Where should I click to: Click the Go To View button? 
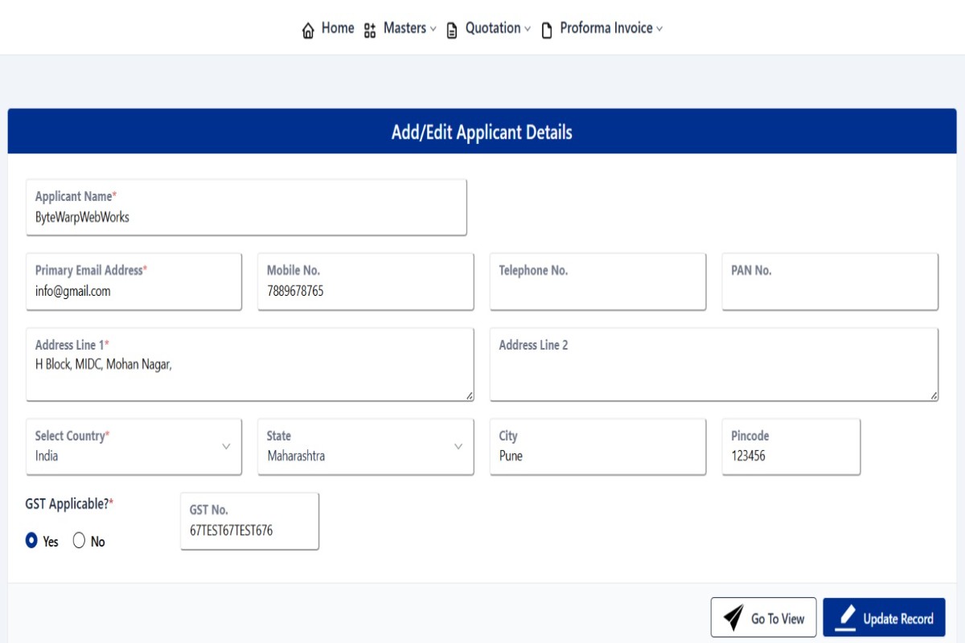(x=763, y=618)
